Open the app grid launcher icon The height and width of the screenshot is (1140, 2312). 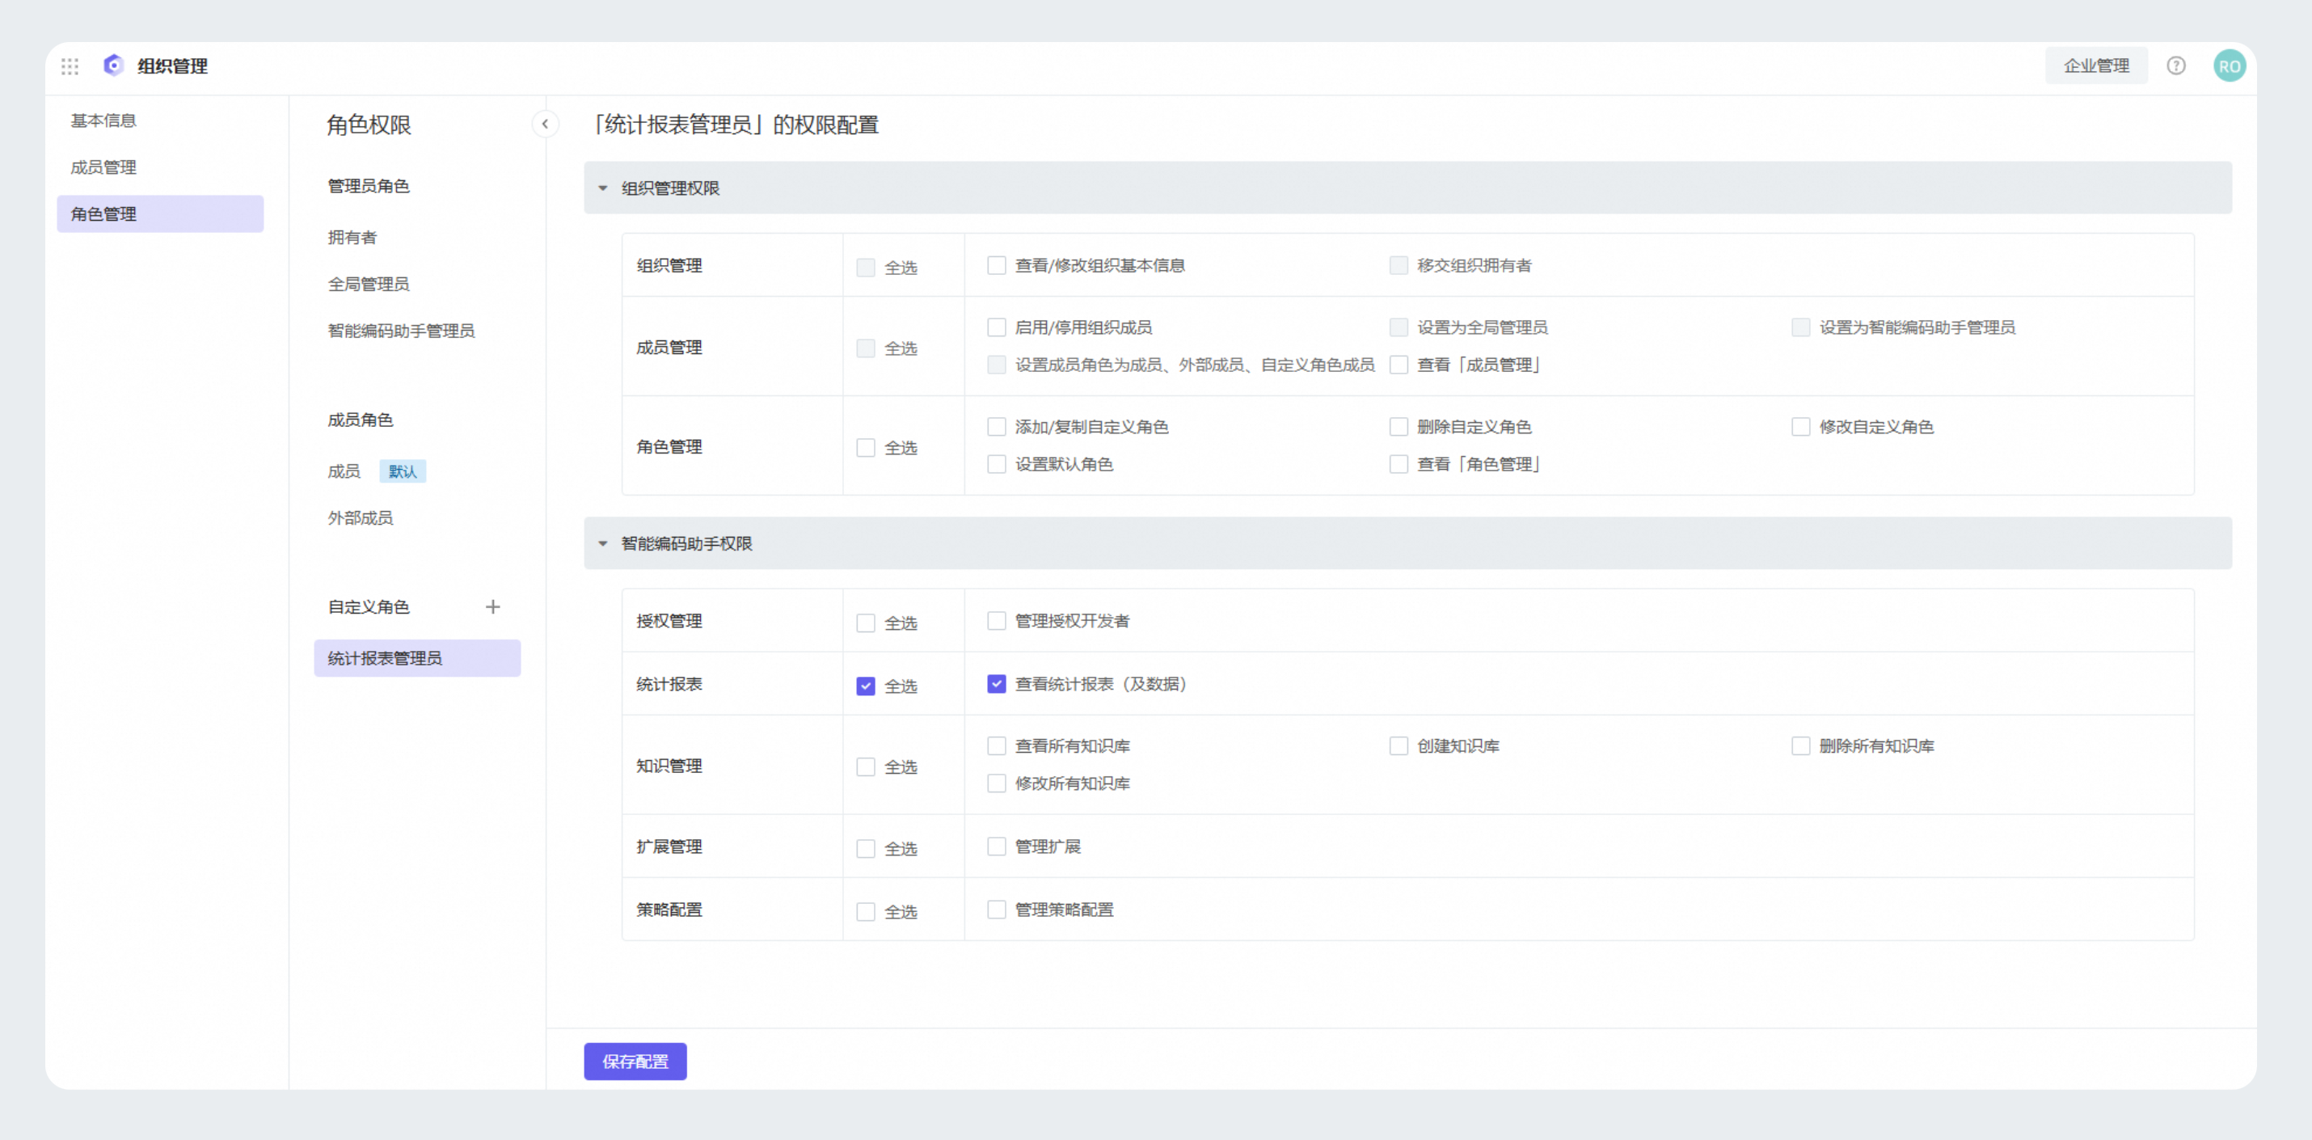click(70, 66)
